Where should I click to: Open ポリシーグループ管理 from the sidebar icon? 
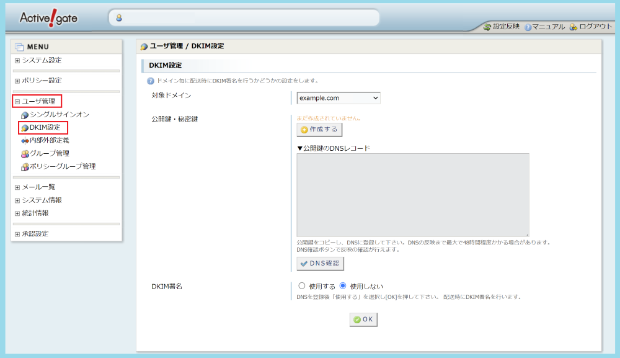pyautogui.click(x=24, y=166)
